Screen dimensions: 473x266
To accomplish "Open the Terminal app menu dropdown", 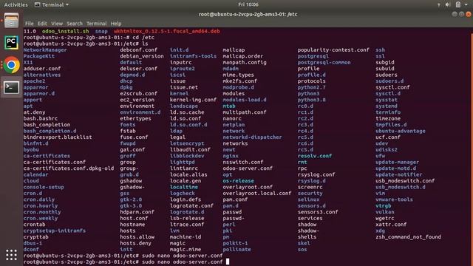I will click(52, 5).
